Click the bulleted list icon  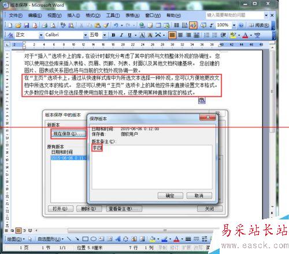pos(215,35)
